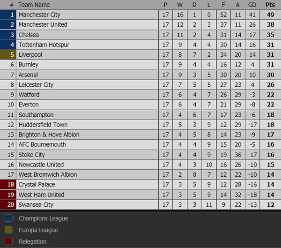Click the olive Europa League legend swatch

pos(8,230)
